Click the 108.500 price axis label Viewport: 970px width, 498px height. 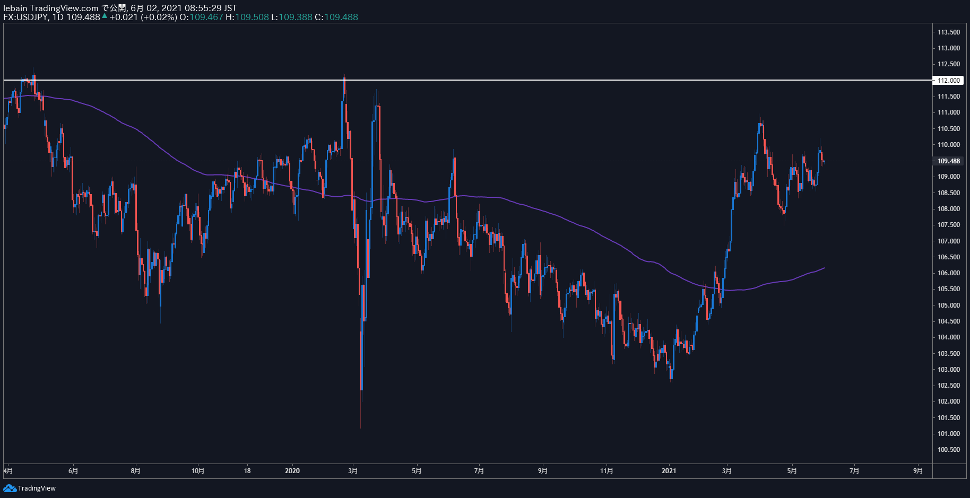(948, 193)
